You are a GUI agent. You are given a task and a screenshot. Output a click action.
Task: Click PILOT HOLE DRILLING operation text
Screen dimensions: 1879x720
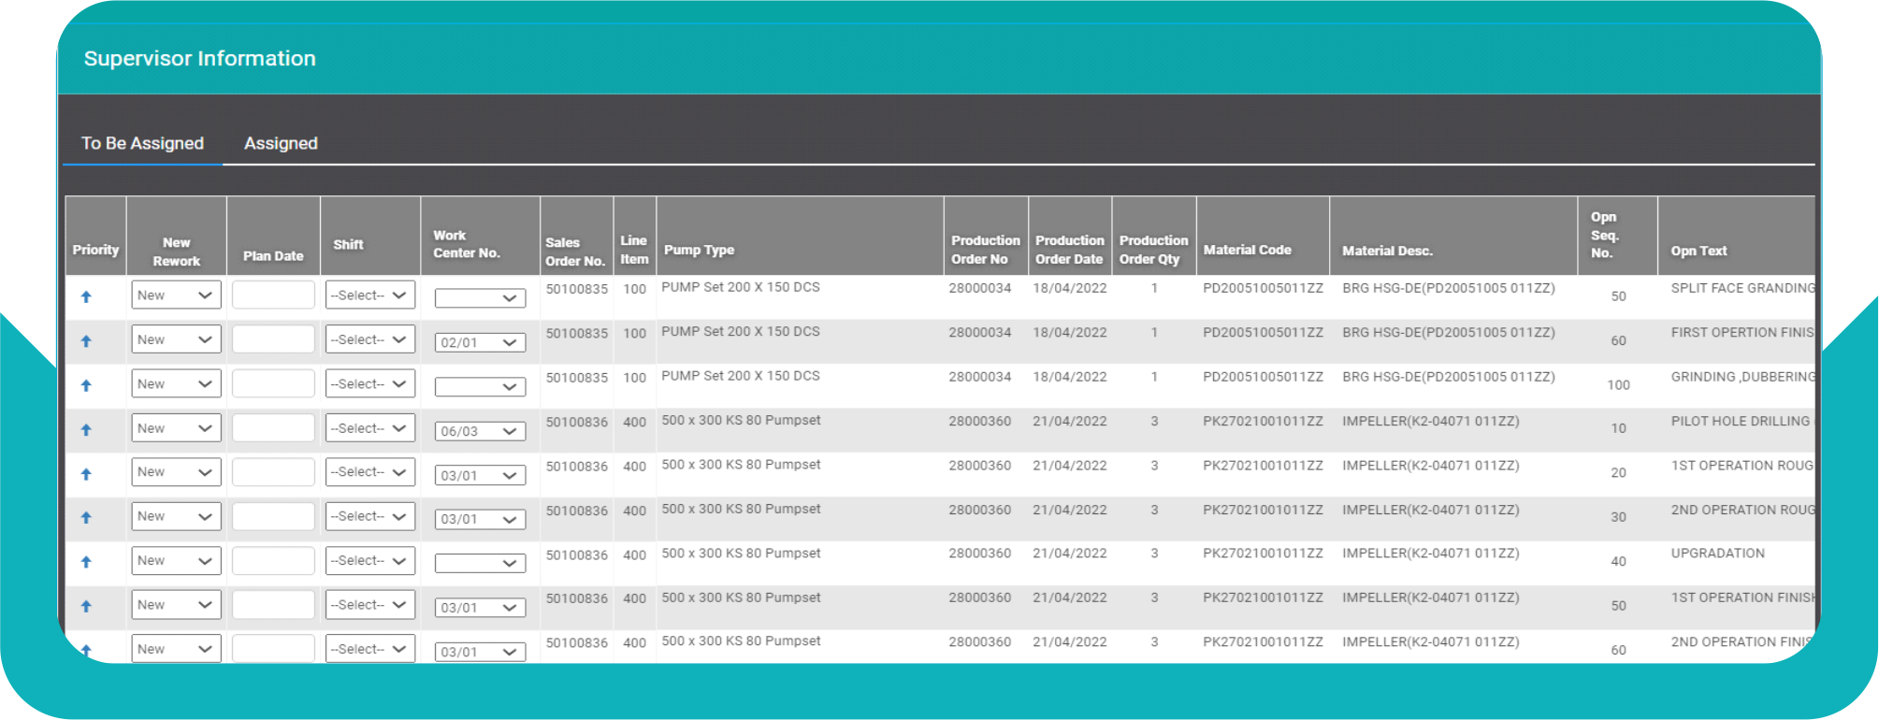[1741, 421]
